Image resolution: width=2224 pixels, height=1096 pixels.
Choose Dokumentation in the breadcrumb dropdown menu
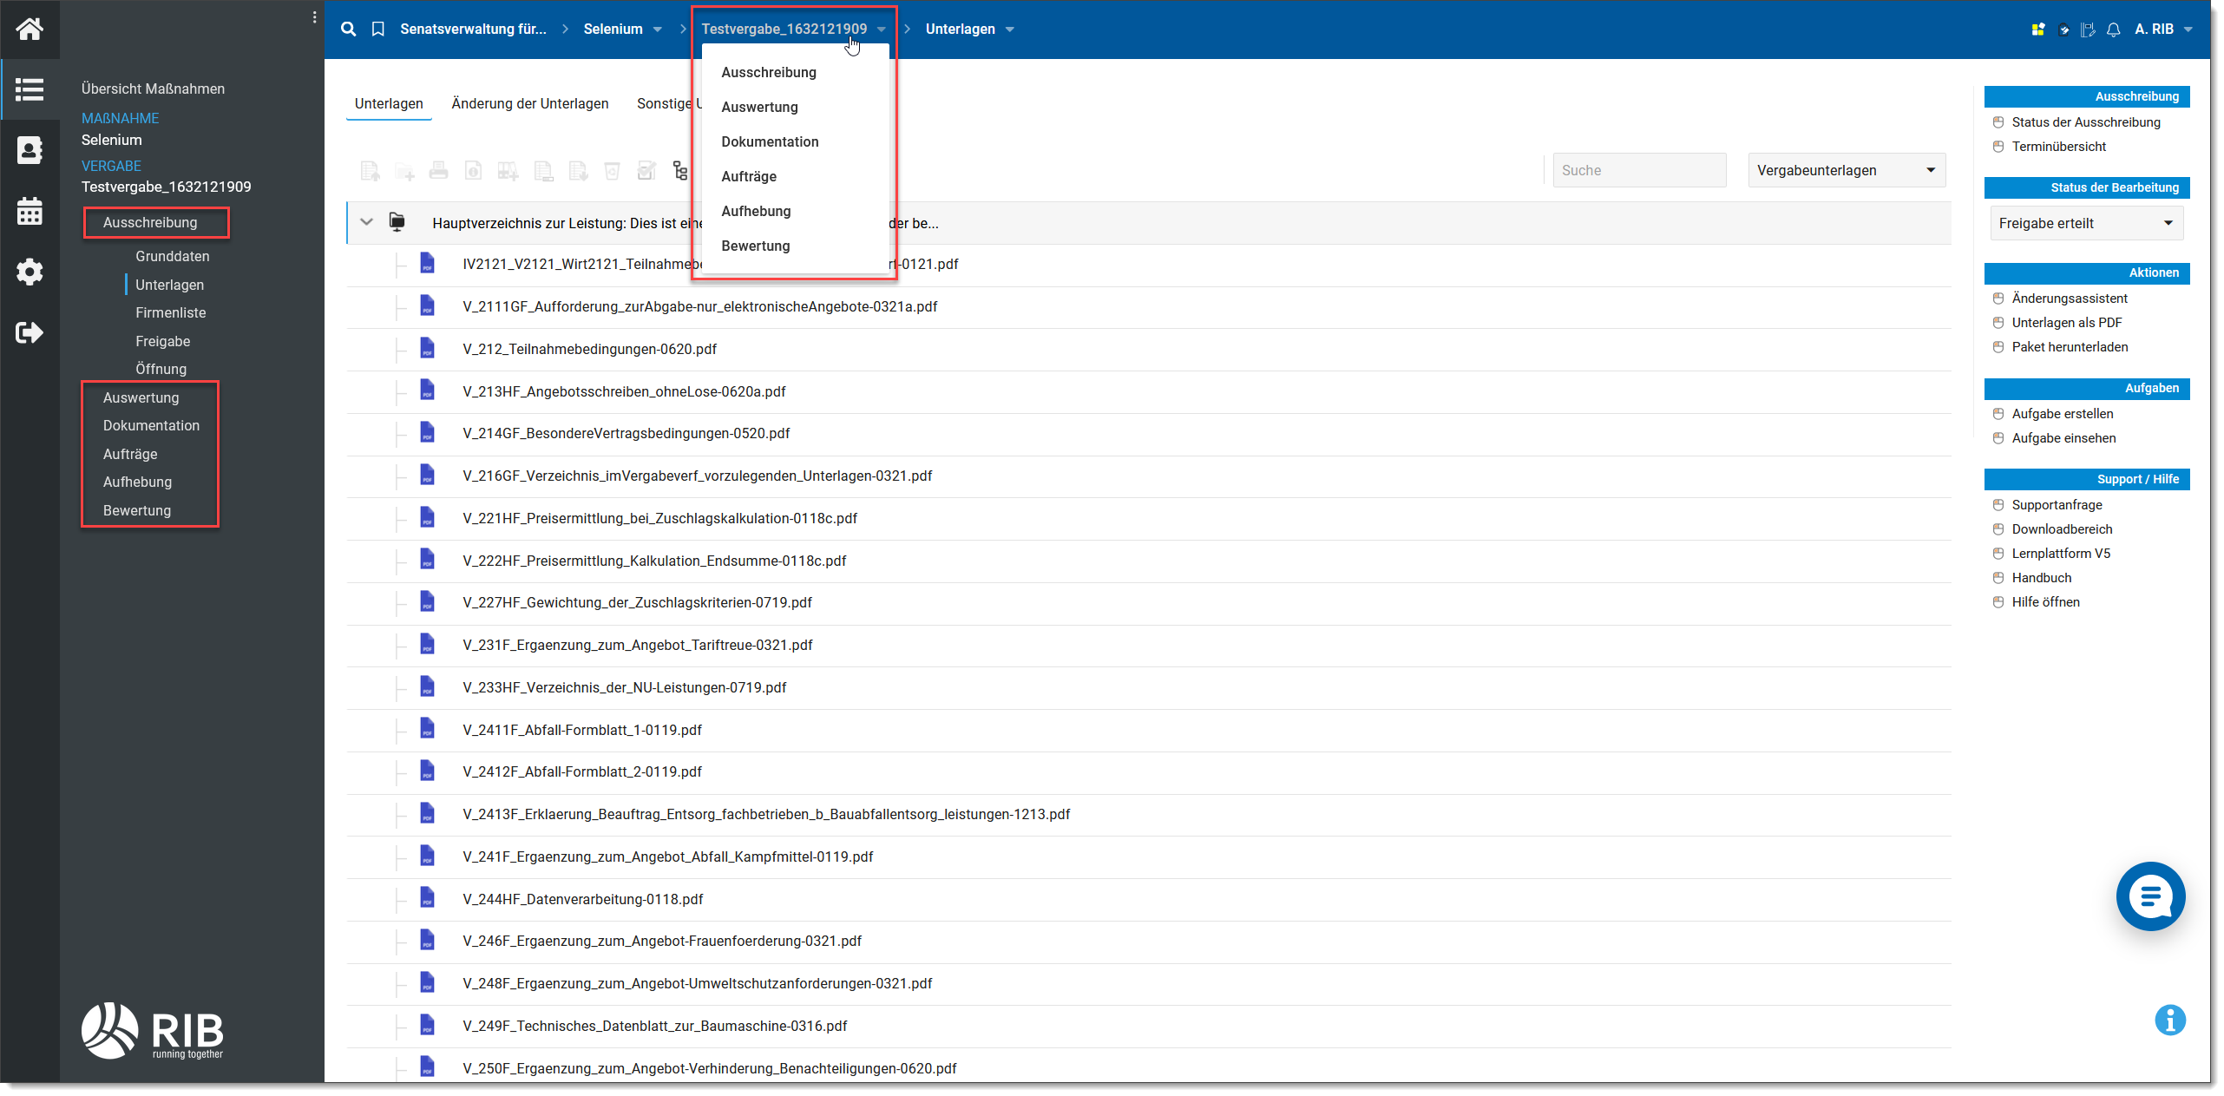pos(770,141)
